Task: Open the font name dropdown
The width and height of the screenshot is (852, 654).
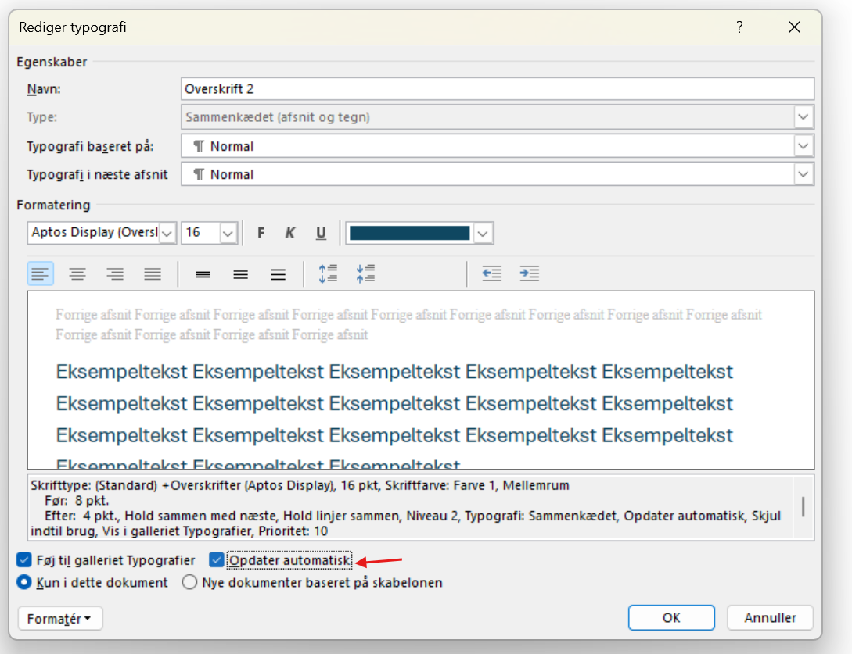Action: tap(167, 233)
